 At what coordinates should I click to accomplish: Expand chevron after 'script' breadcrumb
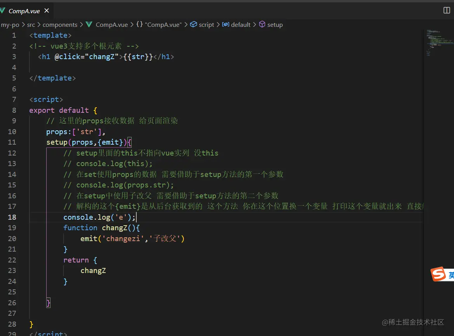[218, 24]
